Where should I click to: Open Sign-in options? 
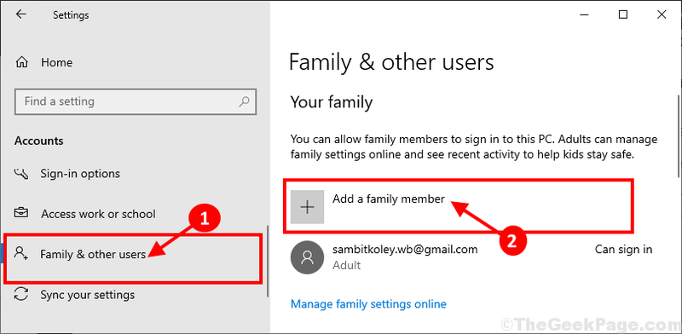coord(80,174)
